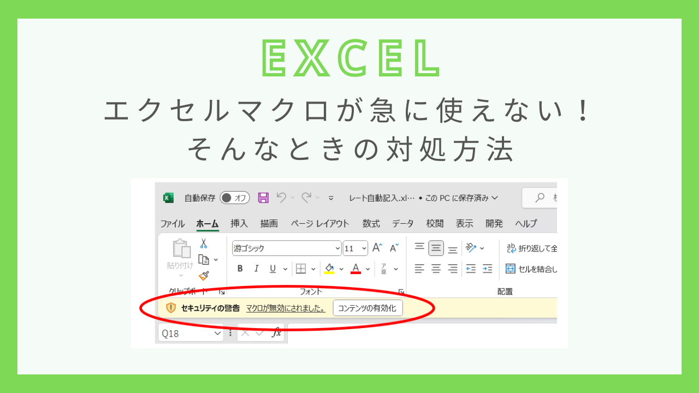Align text right
The width and height of the screenshot is (699, 393).
coord(453,269)
